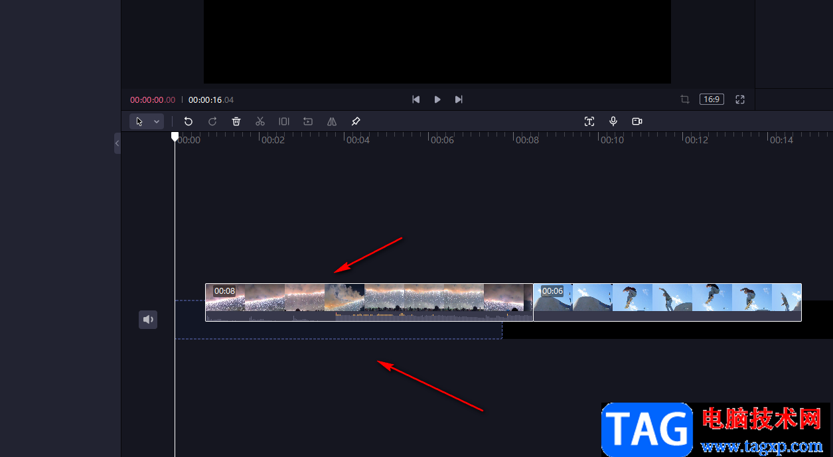Split clip with the scissors tool

pyautogui.click(x=260, y=121)
